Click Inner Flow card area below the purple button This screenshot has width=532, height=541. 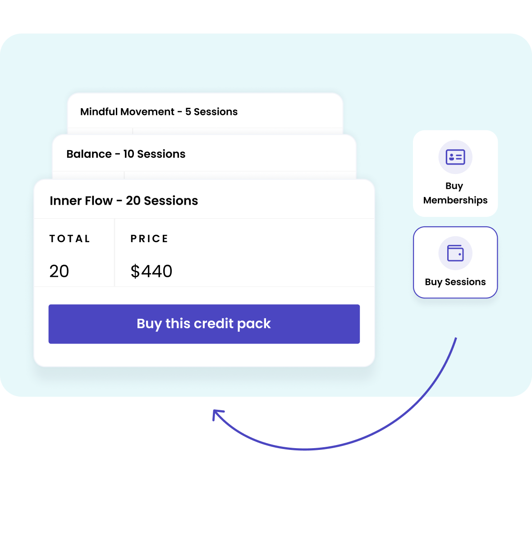point(204,355)
